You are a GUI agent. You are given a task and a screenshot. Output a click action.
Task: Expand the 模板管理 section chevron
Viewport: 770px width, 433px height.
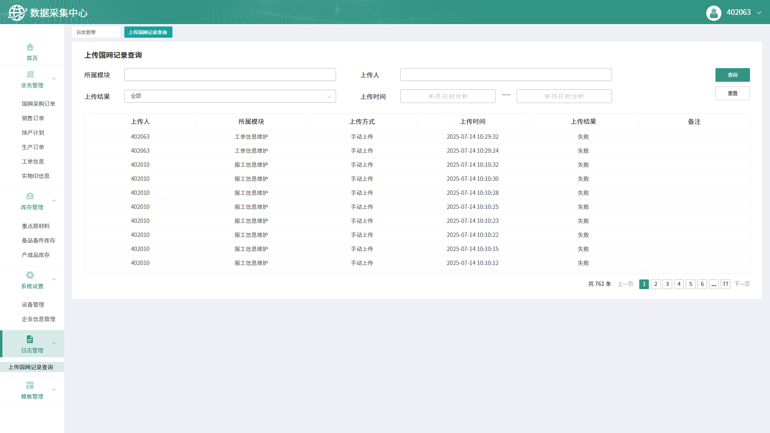point(54,390)
